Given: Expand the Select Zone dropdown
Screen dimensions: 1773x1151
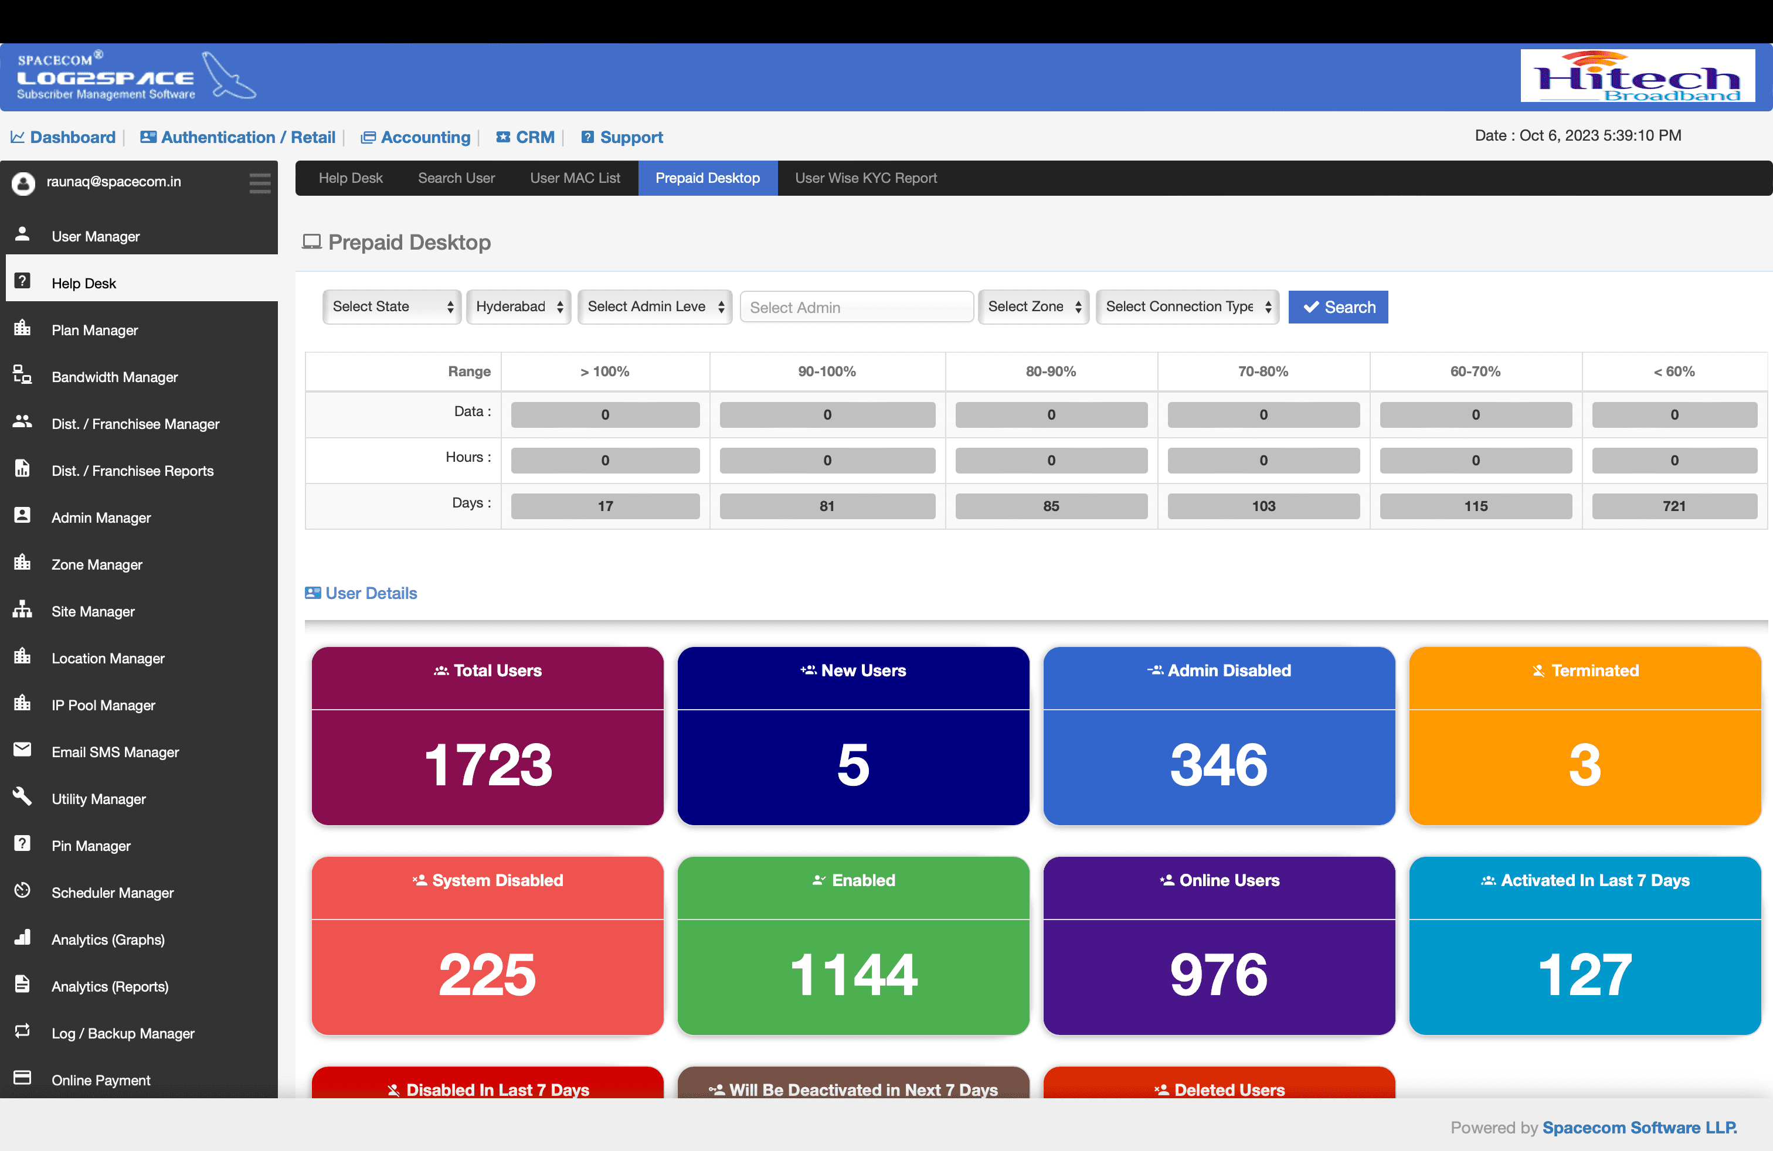Looking at the screenshot, I should point(1033,307).
